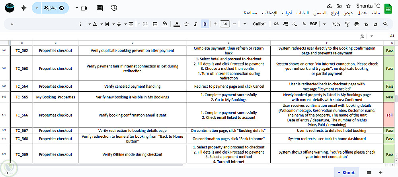
Task: Open the أدوات menu
Action: coord(287,13)
